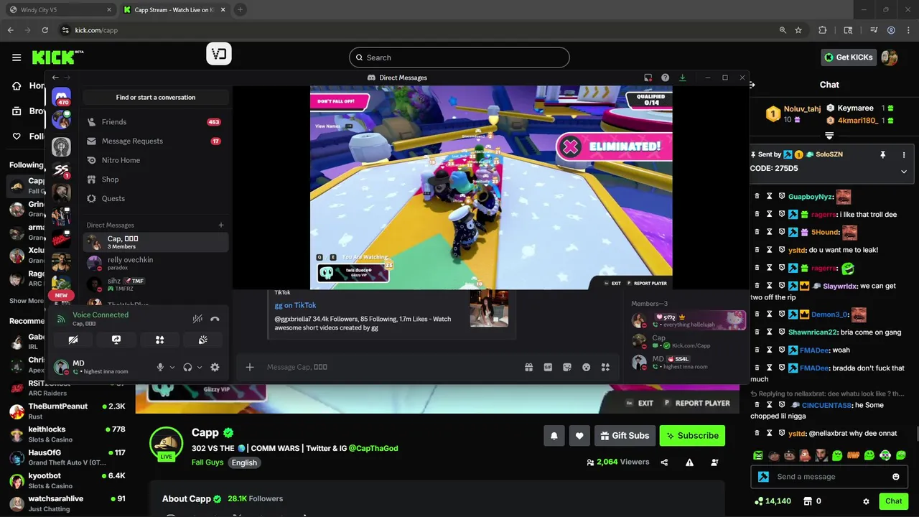Open the relly ovechkin direct message
The width and height of the screenshot is (919, 517).
pos(155,264)
